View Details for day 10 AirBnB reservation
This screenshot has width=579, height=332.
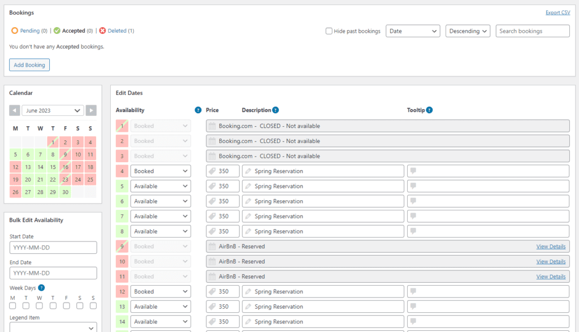[x=551, y=261]
